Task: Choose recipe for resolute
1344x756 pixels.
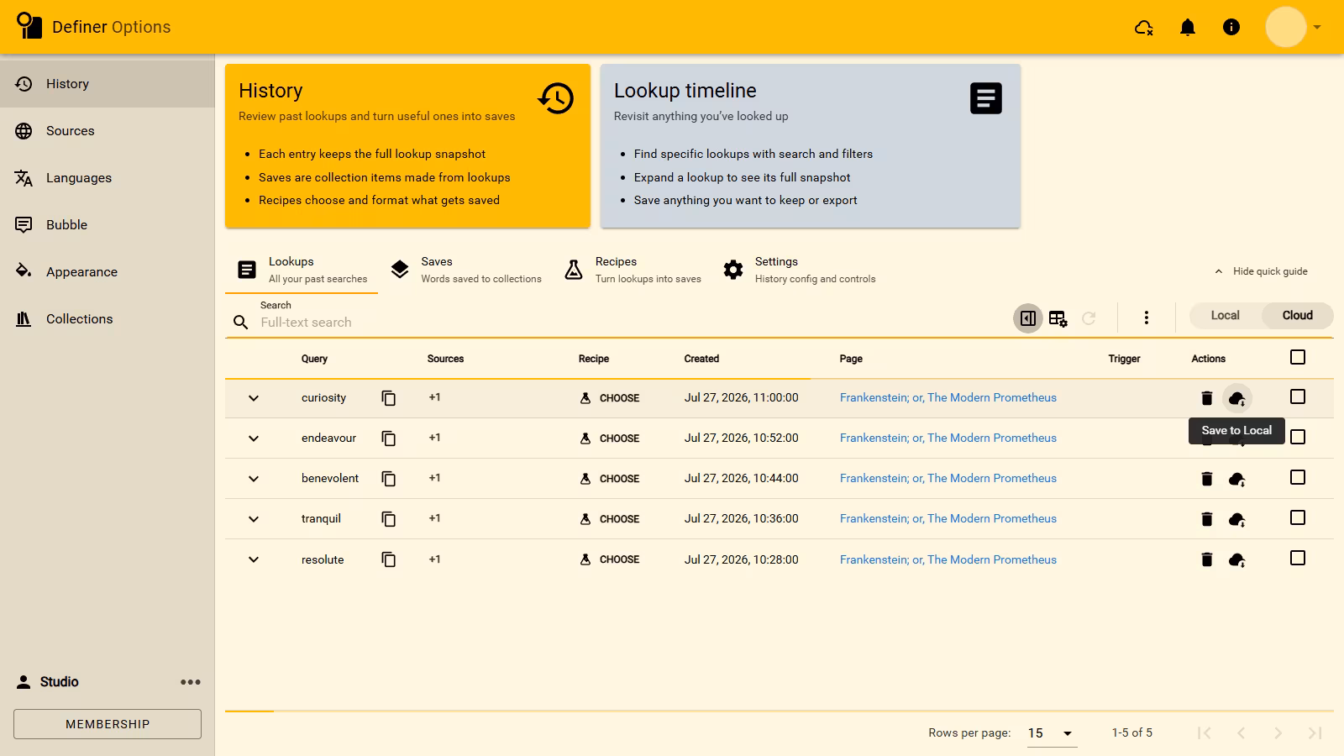Action: [x=610, y=559]
